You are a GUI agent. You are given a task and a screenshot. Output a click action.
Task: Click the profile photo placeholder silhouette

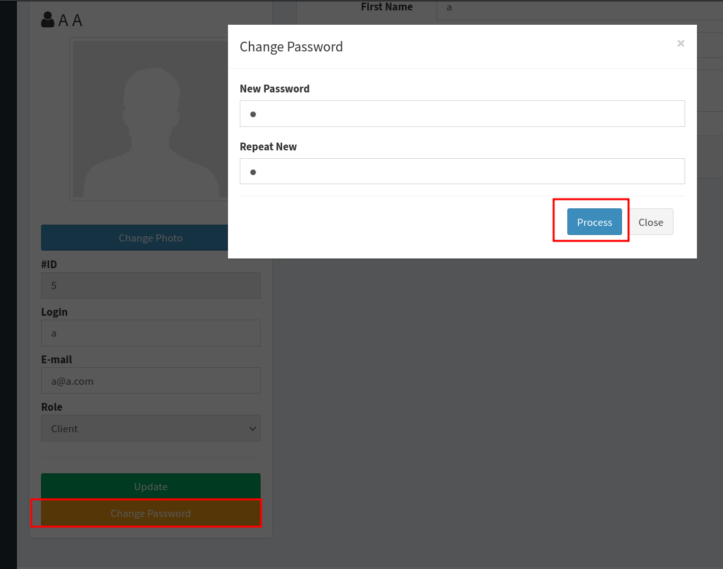[150, 119]
